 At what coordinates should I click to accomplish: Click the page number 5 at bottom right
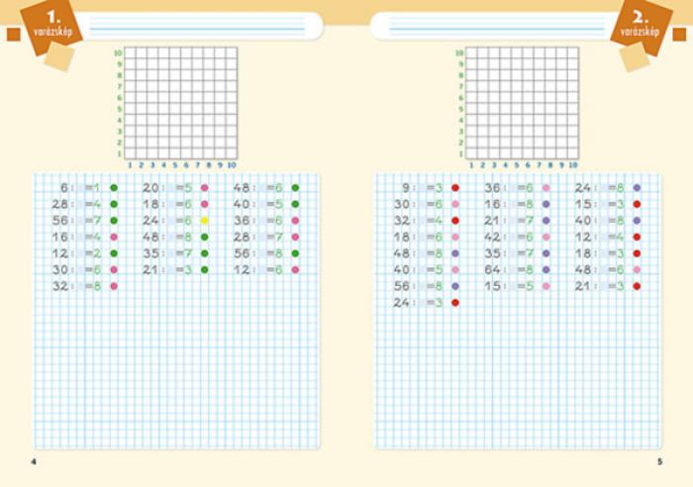coord(660,461)
